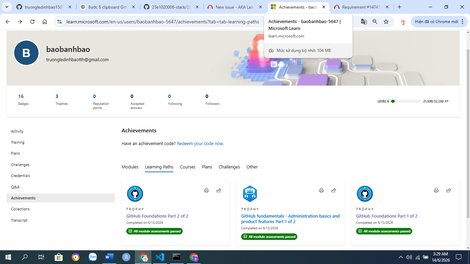Print the GitHub Foundations Part 1 of 2 trophy
Viewport: 470px width, 264px height.
coord(436,190)
